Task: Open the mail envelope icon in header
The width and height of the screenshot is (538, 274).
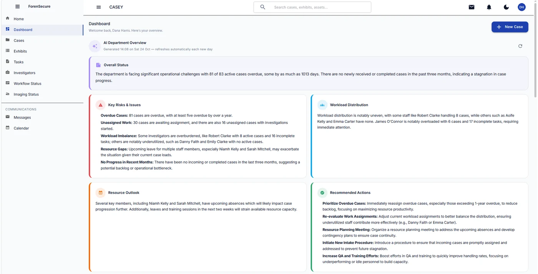Action: pyautogui.click(x=472, y=7)
